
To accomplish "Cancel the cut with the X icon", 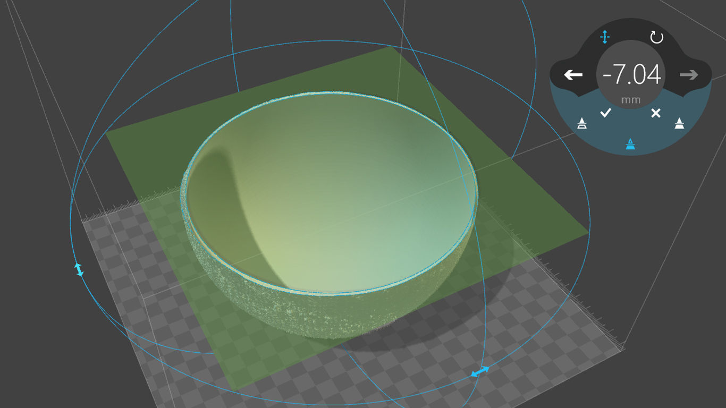I will [656, 113].
